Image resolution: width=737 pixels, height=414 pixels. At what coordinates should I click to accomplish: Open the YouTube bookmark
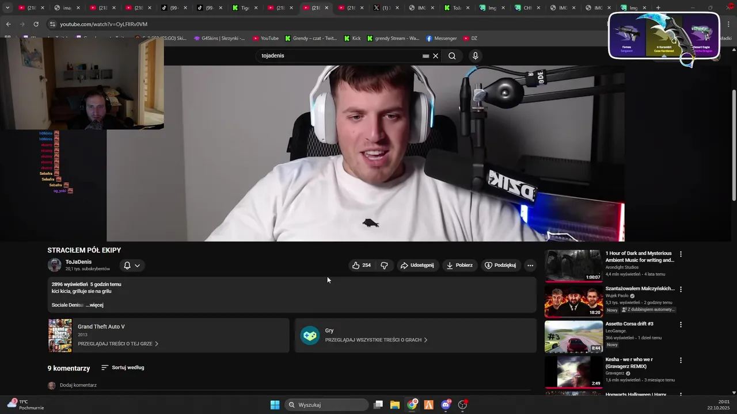coord(265,39)
